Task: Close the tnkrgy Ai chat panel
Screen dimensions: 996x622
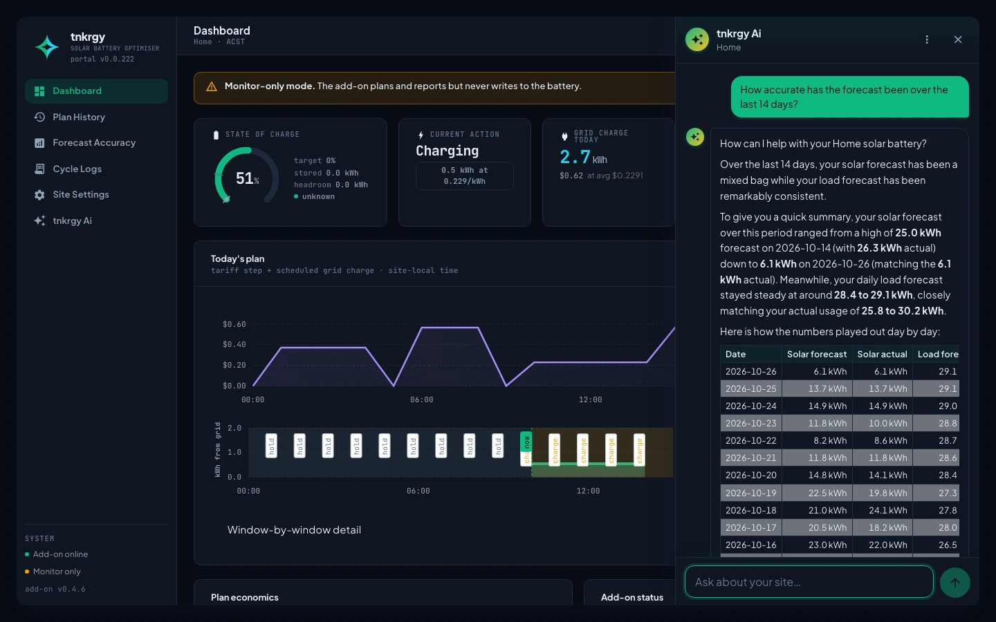Action: [958, 39]
